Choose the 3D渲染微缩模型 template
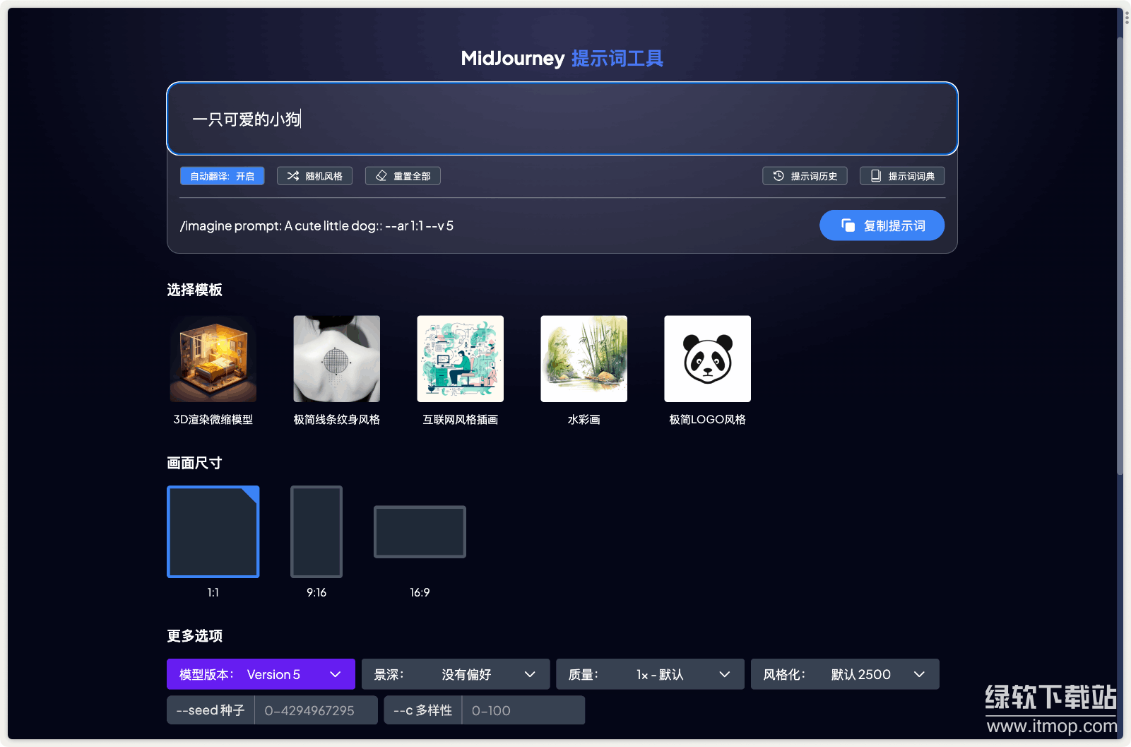Screen dimensions: 1131x747 tap(213, 359)
